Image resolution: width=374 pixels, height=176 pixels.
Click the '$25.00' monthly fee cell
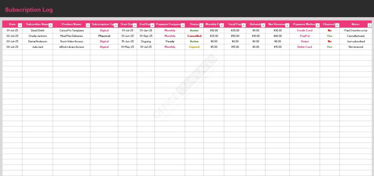click(x=214, y=36)
